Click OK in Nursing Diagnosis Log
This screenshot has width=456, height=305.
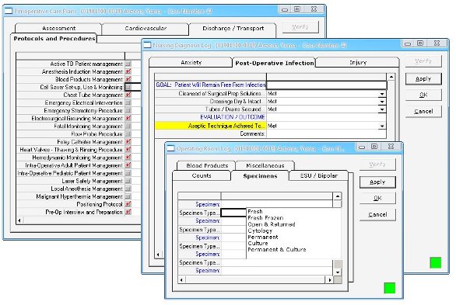[x=423, y=95]
